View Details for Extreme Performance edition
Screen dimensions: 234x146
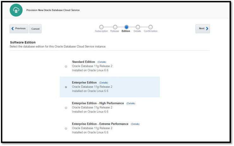(x=135, y=124)
